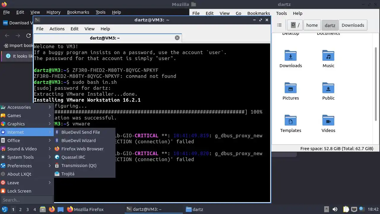Select the highlighted Internet category

(x=27, y=132)
